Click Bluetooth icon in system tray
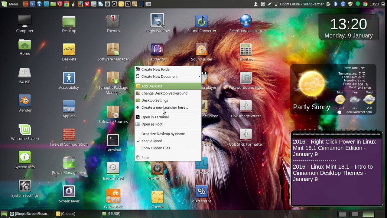 pyautogui.click(x=335, y=4)
